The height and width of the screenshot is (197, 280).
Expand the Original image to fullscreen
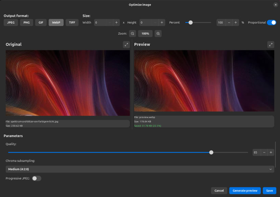126,44
